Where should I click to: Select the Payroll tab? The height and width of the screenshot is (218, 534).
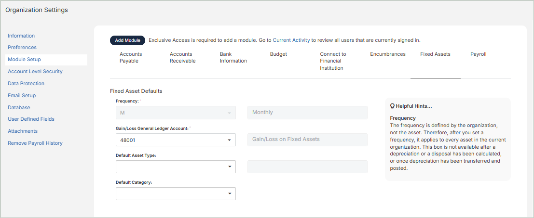point(478,54)
